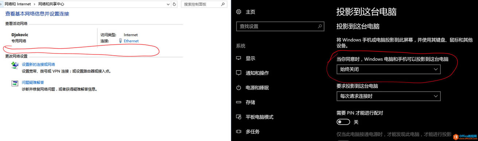Open the 显示 settings page
The image size is (478, 141).
click(250, 59)
